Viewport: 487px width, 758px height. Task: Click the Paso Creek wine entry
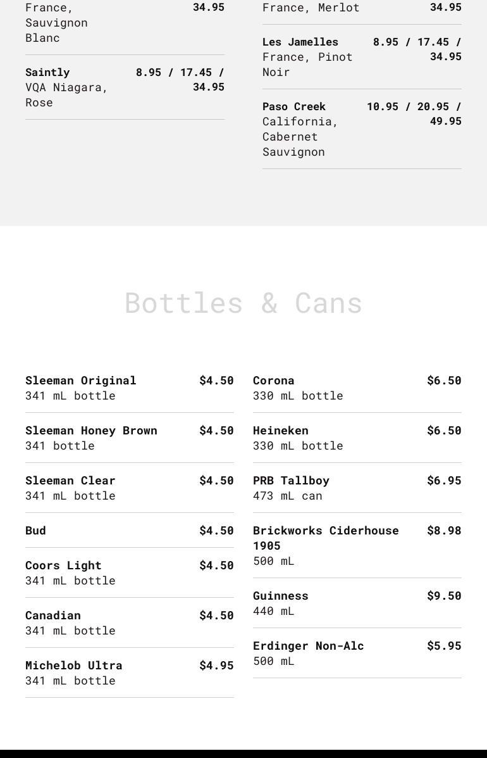point(294,106)
